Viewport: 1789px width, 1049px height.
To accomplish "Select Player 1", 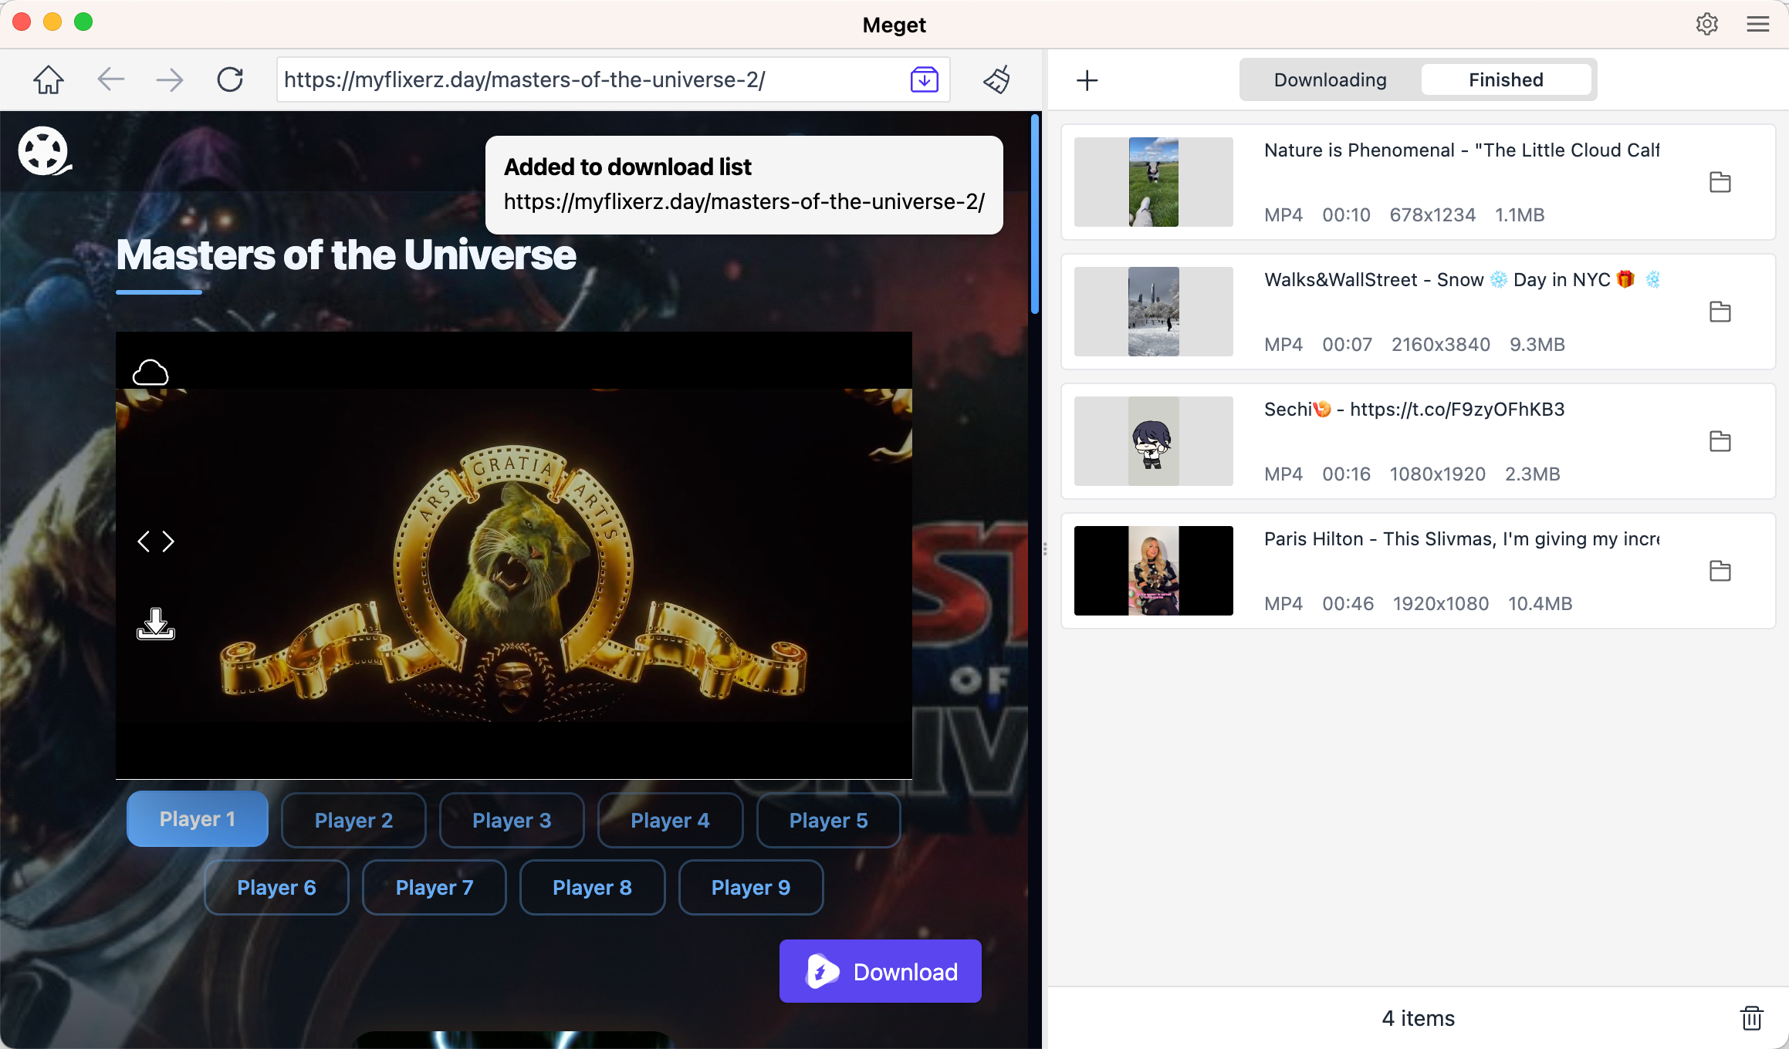I will point(198,819).
